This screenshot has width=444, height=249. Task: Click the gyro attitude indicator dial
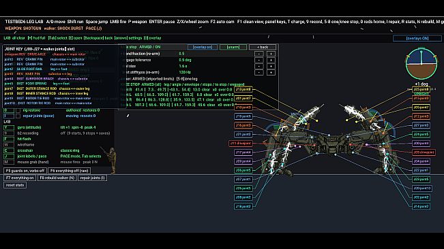(421, 64)
